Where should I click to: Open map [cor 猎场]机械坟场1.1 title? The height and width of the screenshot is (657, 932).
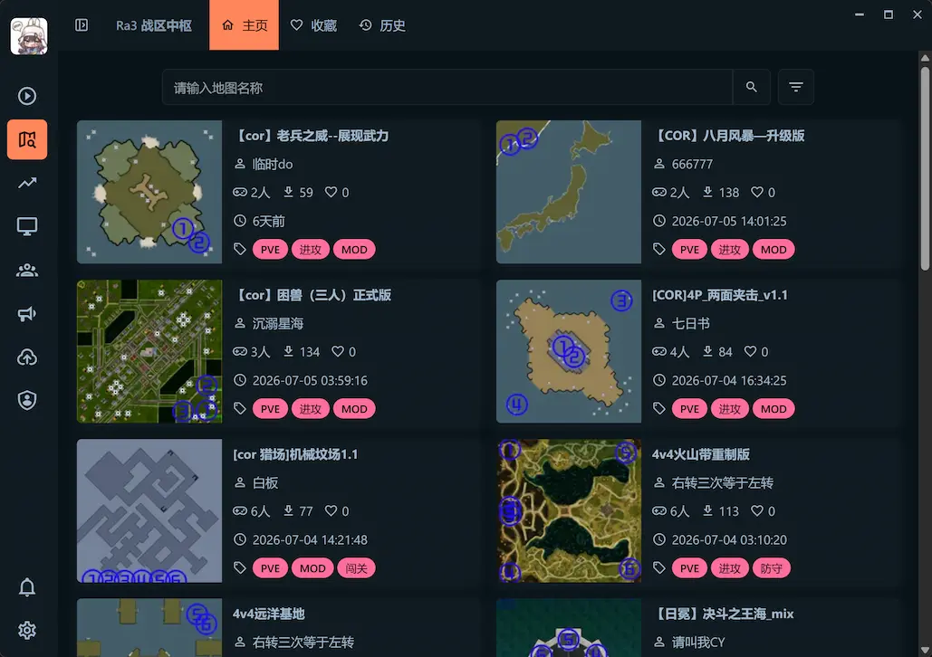[x=295, y=454]
